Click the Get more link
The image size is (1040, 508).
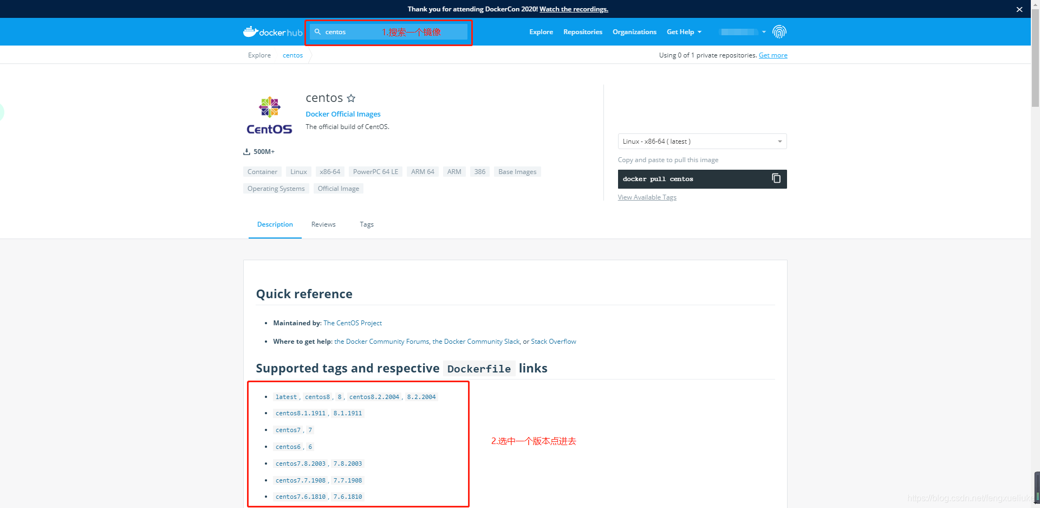click(773, 55)
